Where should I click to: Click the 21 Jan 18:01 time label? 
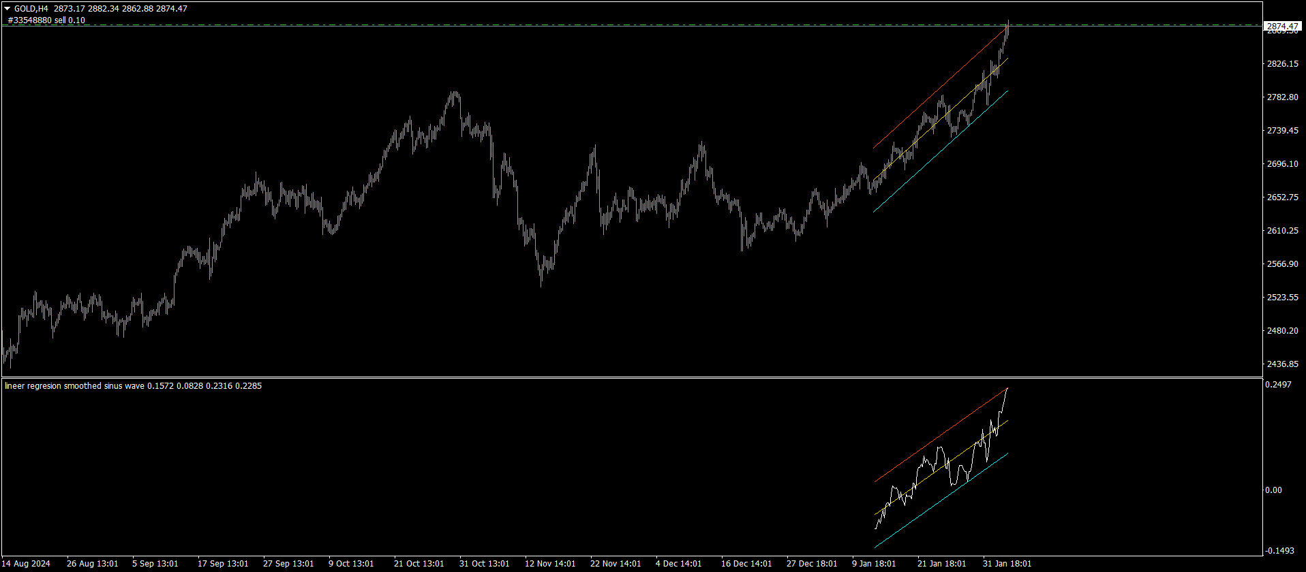click(942, 564)
